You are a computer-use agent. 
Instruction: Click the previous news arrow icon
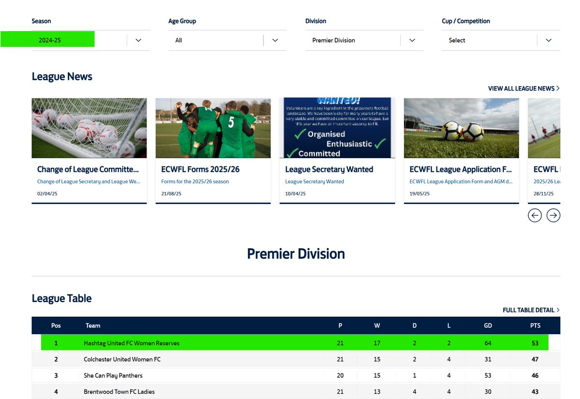[x=535, y=215]
